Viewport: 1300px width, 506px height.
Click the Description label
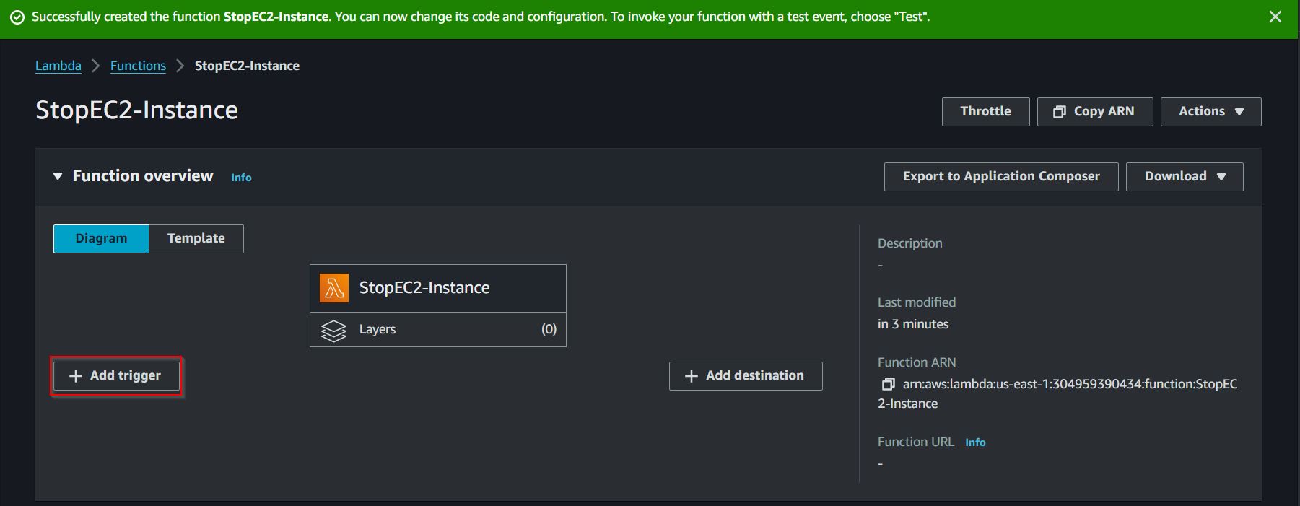pyautogui.click(x=909, y=244)
